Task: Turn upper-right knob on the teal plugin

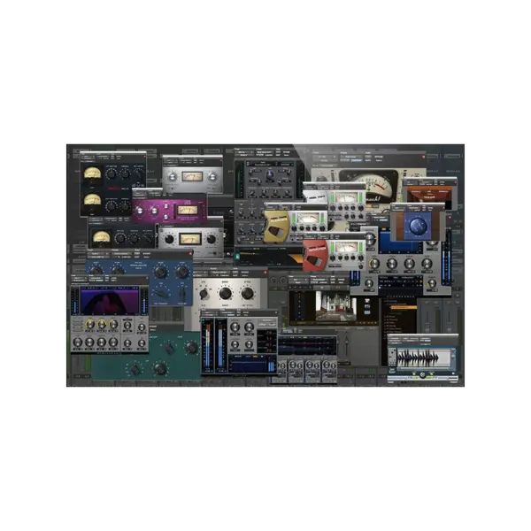Action: 192,348
